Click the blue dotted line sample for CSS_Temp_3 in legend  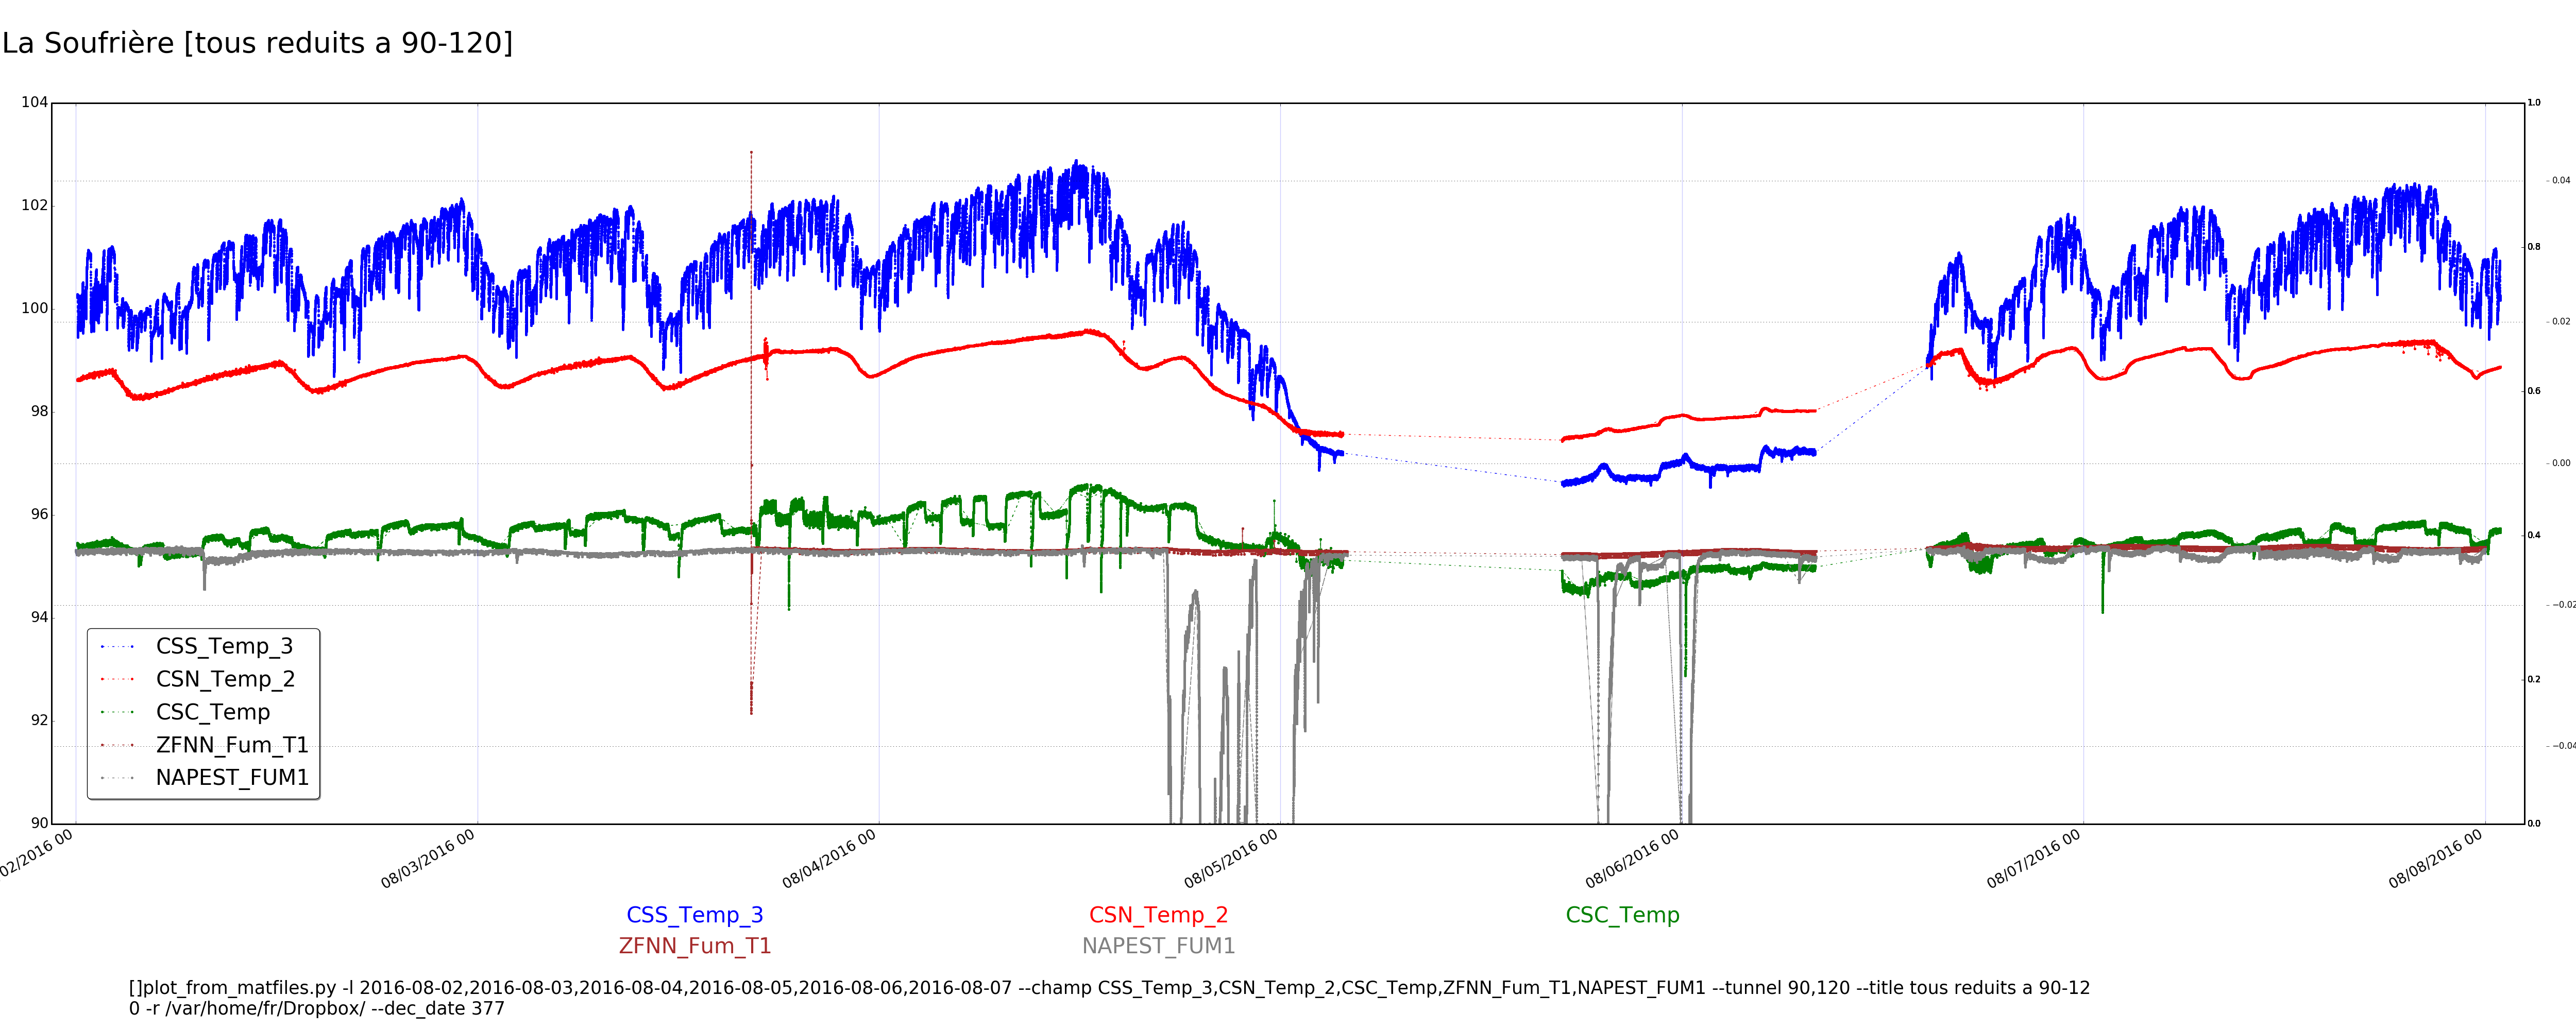(117, 647)
